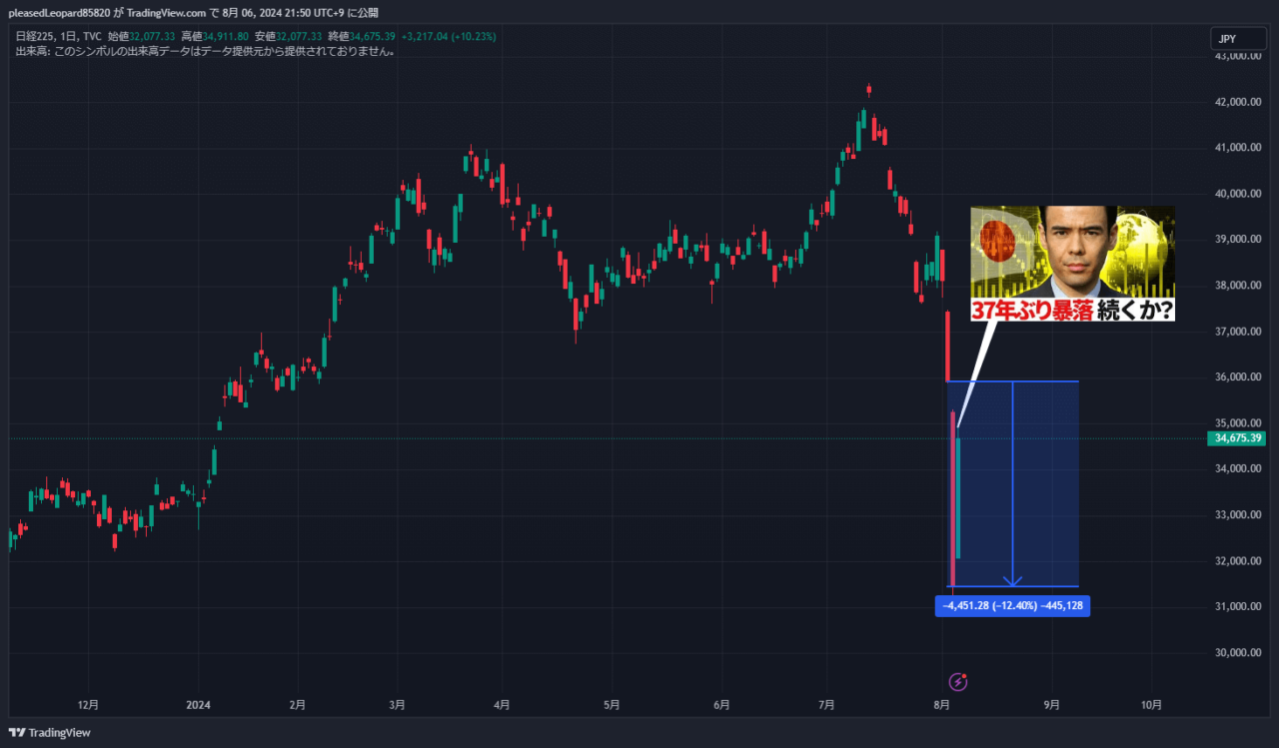Click the blue measurement label showing −4,451.28
The width and height of the screenshot is (1279, 748).
click(1011, 605)
